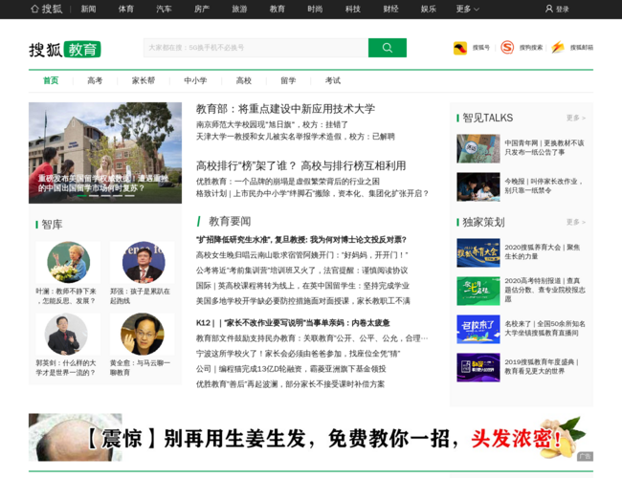Open 黄全愈 expert portrait in 智库
This screenshot has height=478, width=622.
(x=142, y=334)
